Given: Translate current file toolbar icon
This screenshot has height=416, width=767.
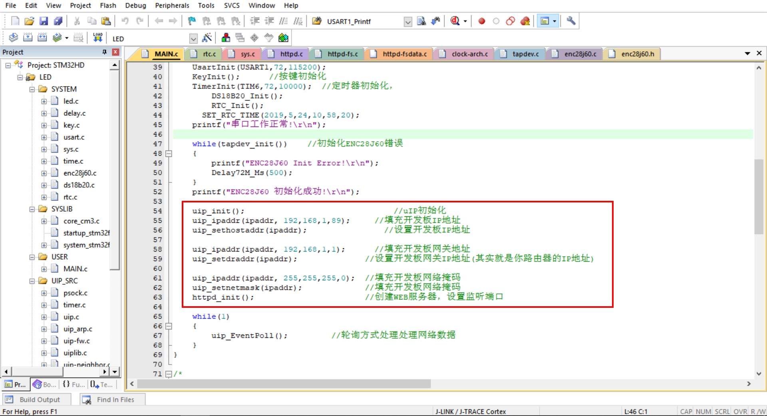Looking at the screenshot, I should 14,38.
